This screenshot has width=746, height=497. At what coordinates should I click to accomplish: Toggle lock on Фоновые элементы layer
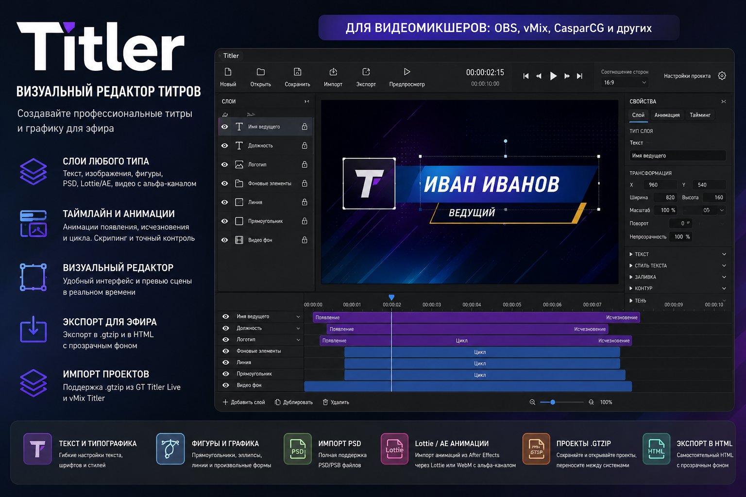(x=305, y=183)
